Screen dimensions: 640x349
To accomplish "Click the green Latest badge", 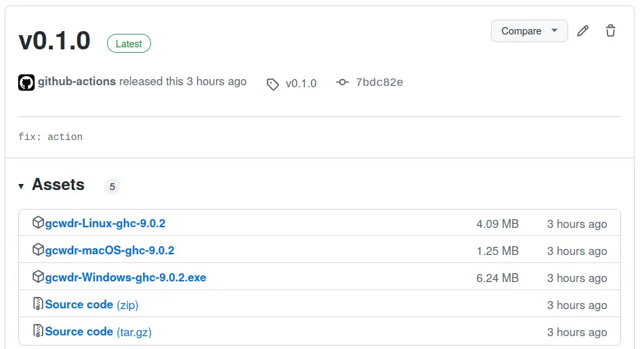I will click(x=129, y=44).
